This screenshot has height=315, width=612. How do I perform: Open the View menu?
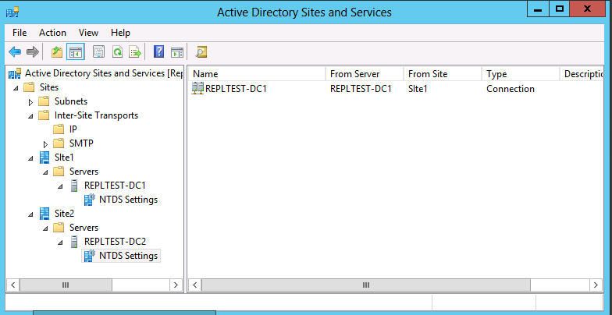89,33
